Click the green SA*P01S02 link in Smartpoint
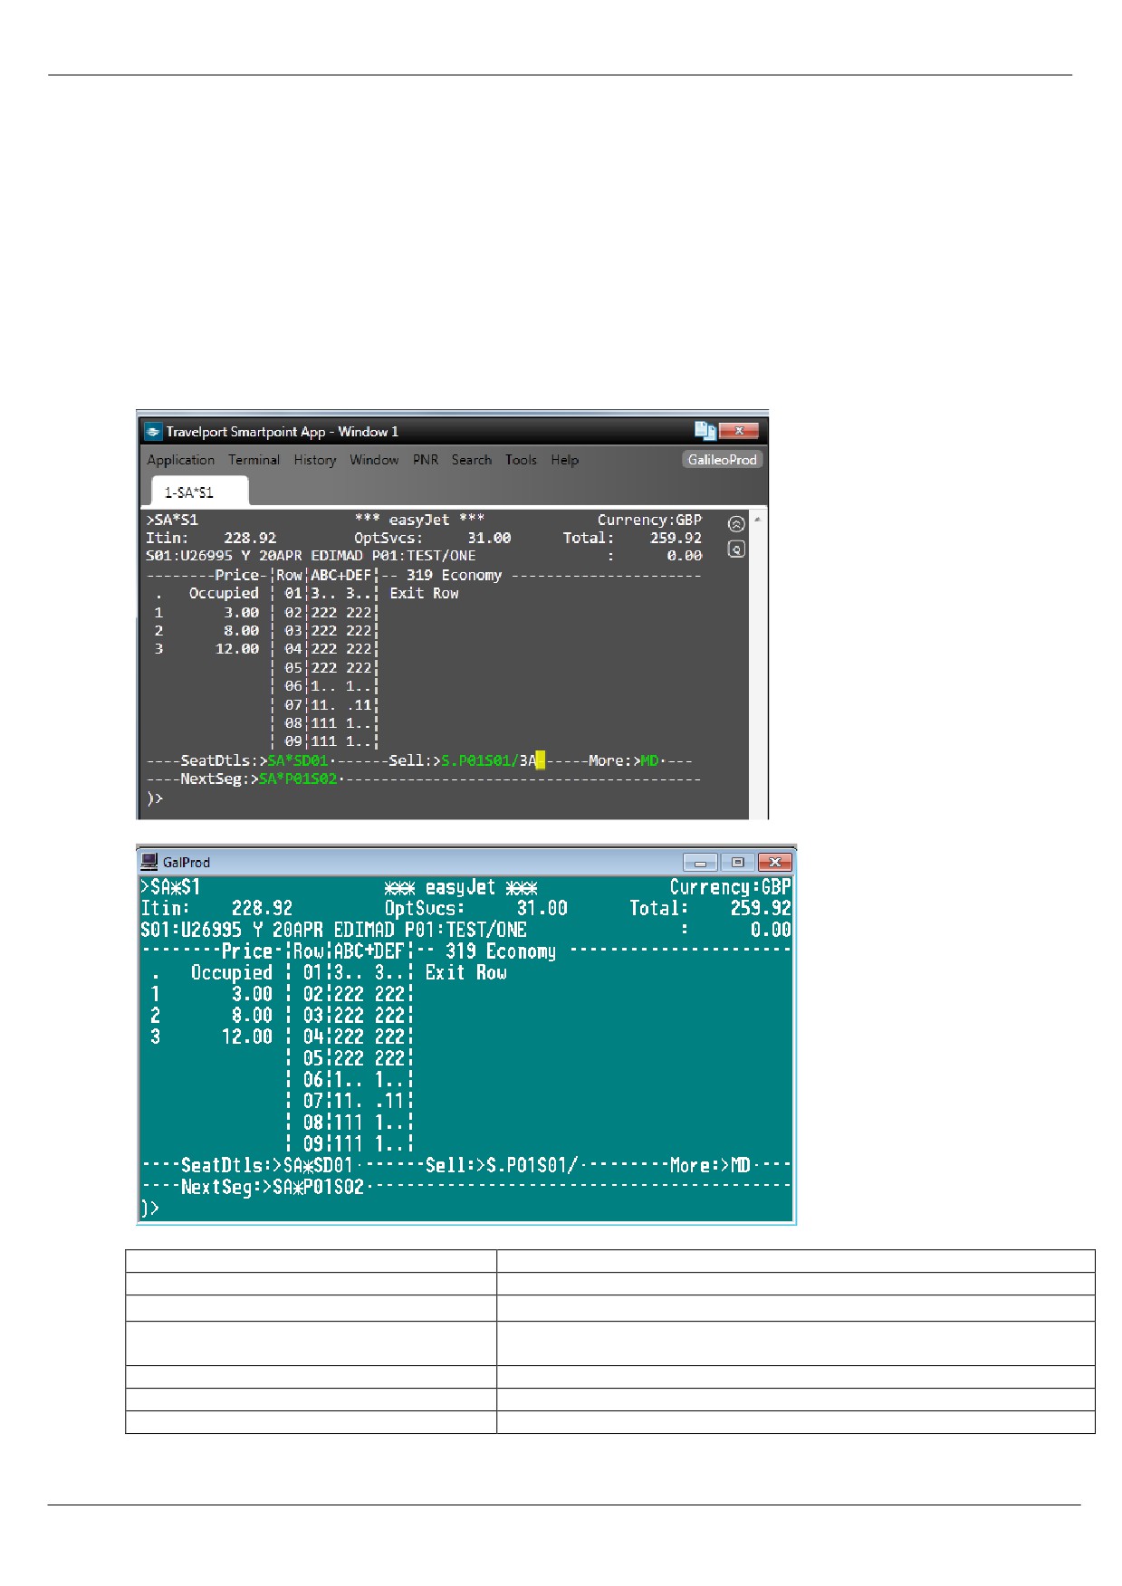 pos(298,779)
